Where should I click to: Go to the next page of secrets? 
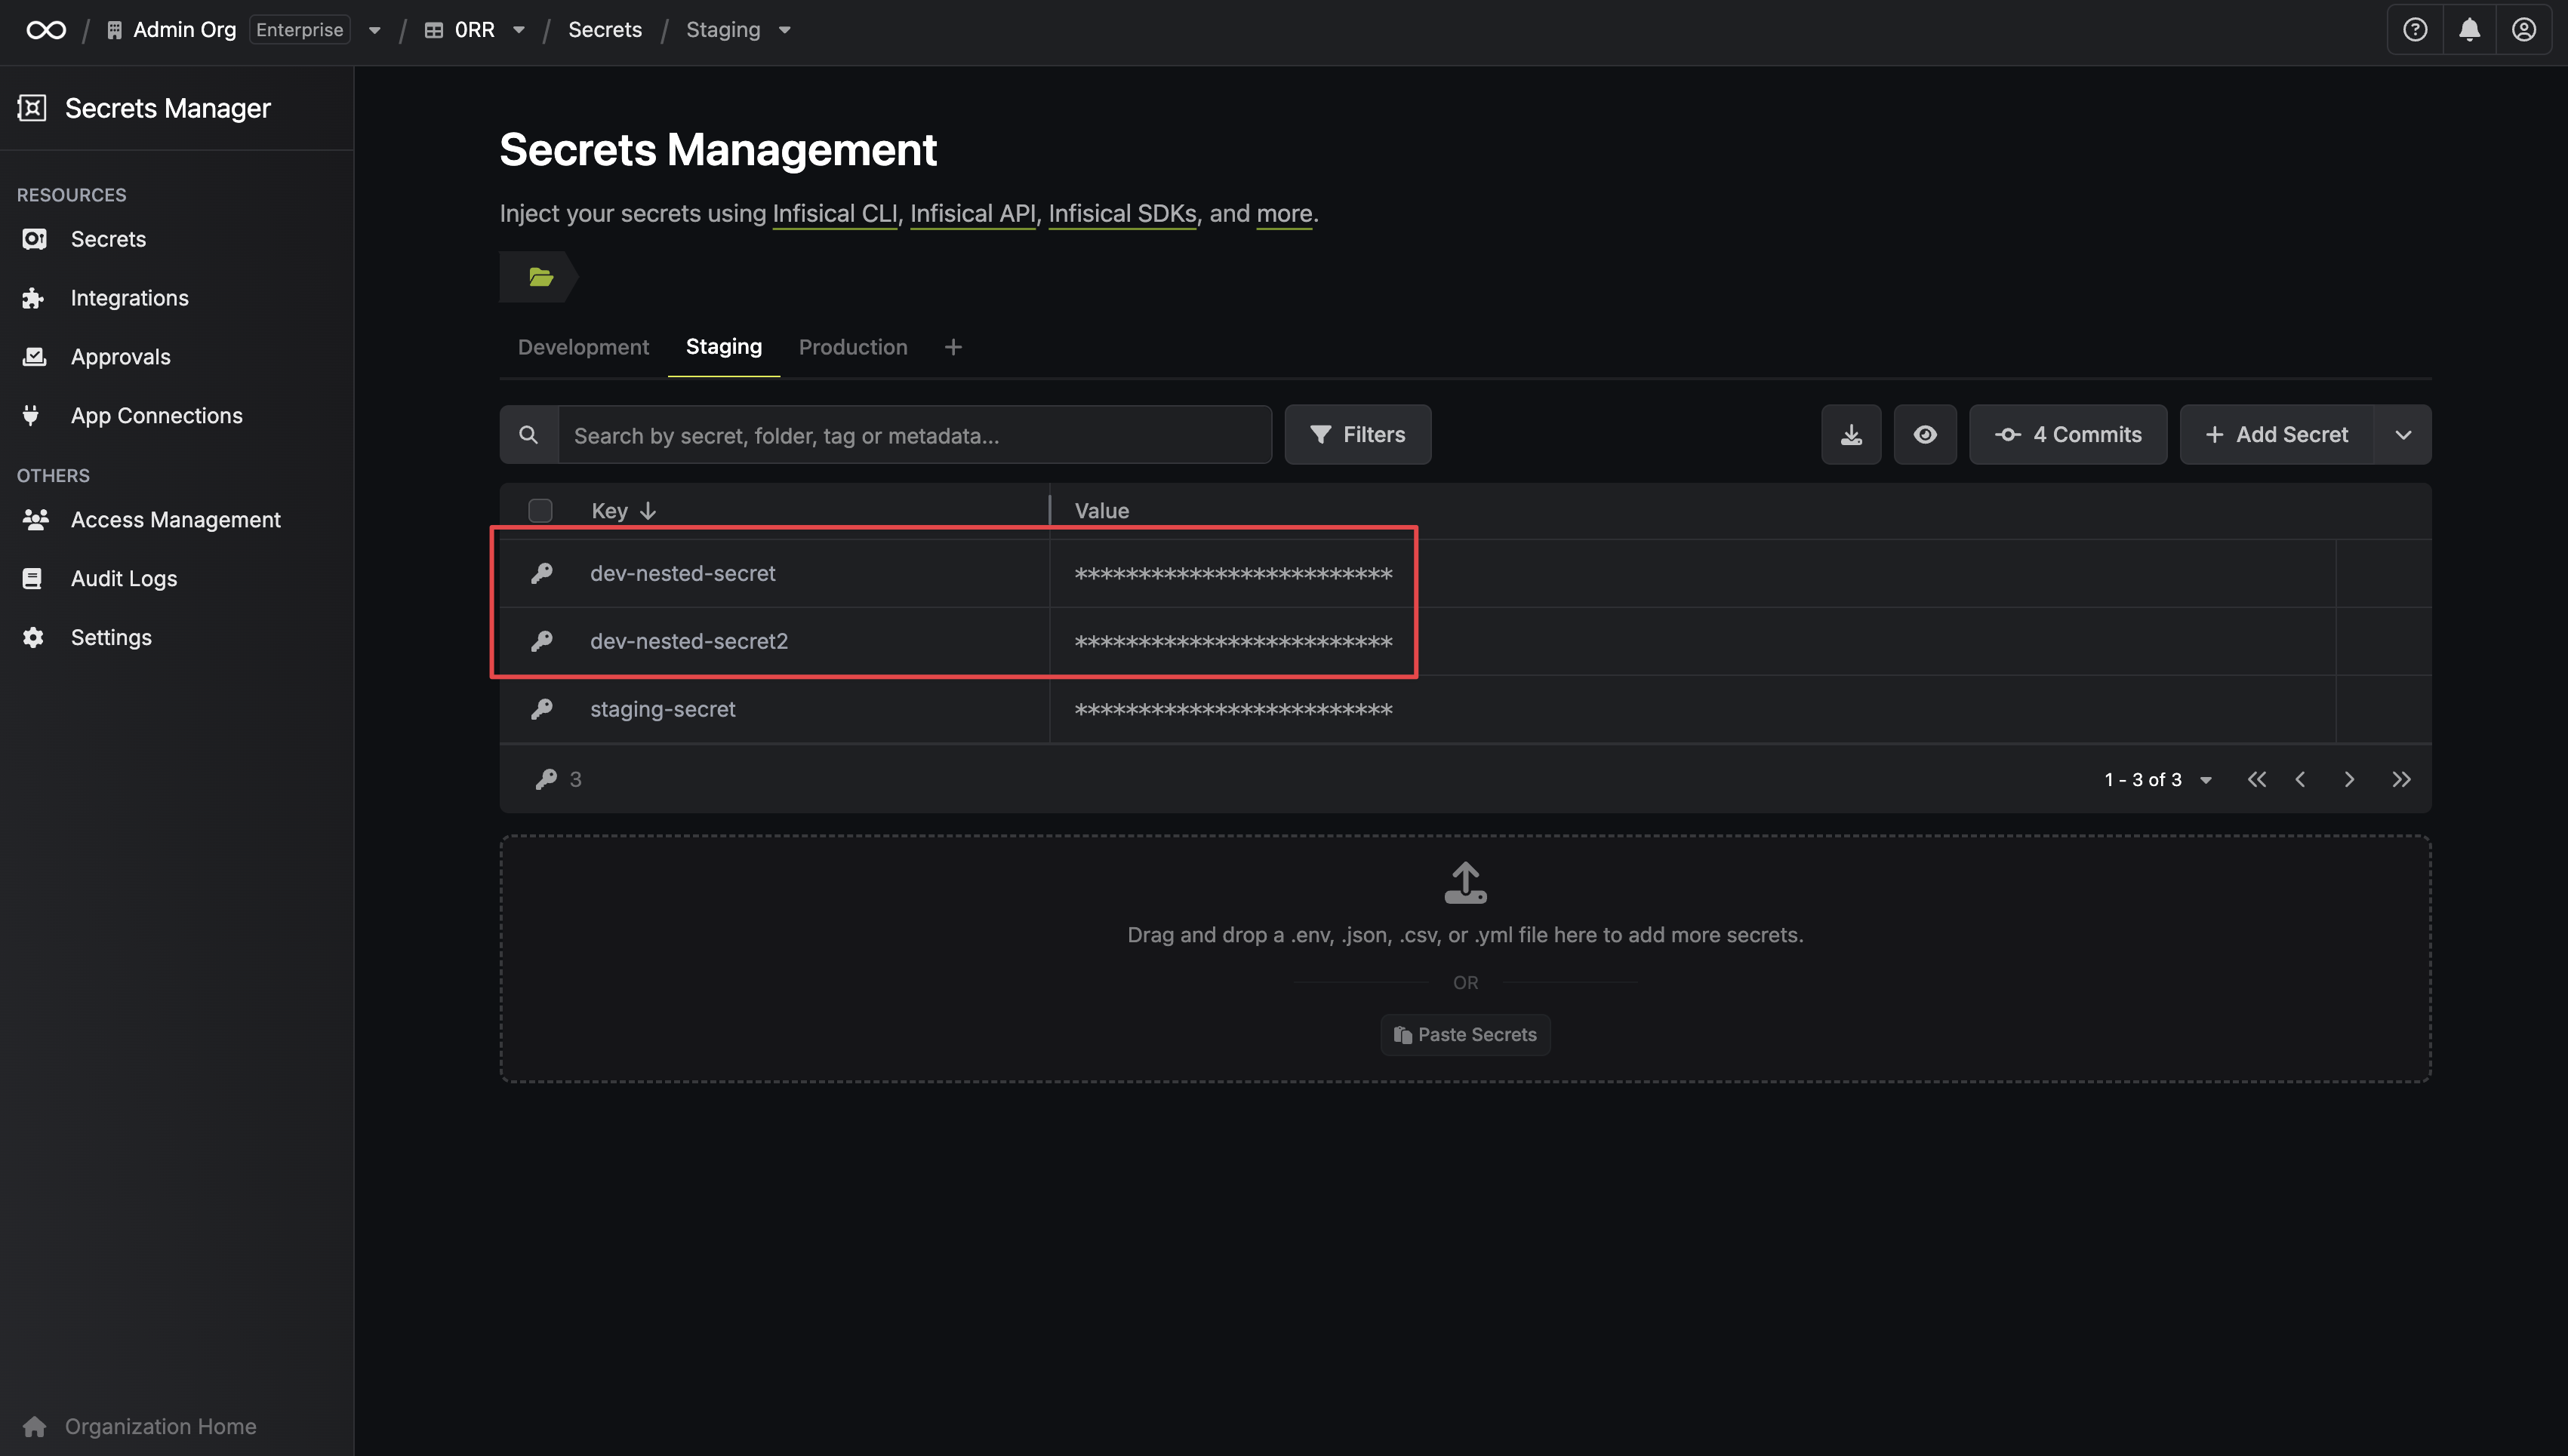coord(2349,779)
